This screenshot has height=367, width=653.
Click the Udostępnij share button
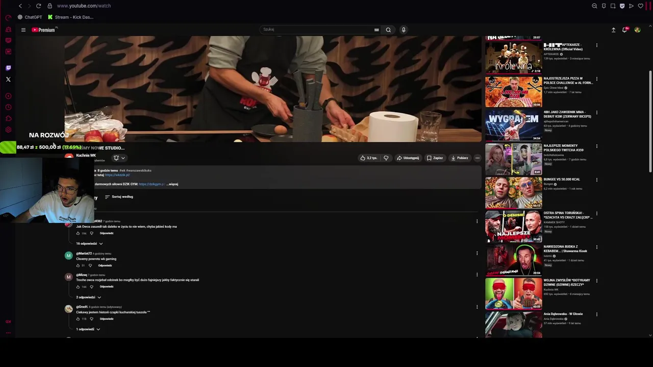[x=408, y=158]
